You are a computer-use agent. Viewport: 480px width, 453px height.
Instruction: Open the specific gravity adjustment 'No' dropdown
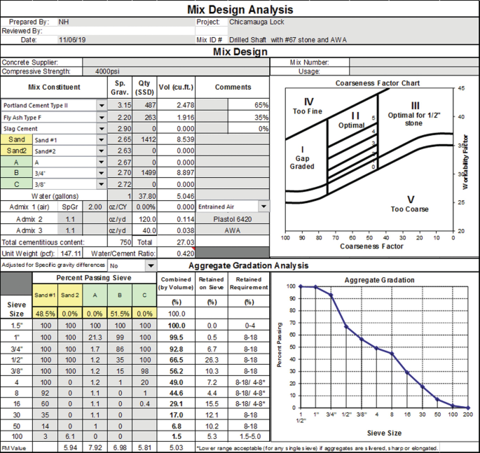(151, 266)
